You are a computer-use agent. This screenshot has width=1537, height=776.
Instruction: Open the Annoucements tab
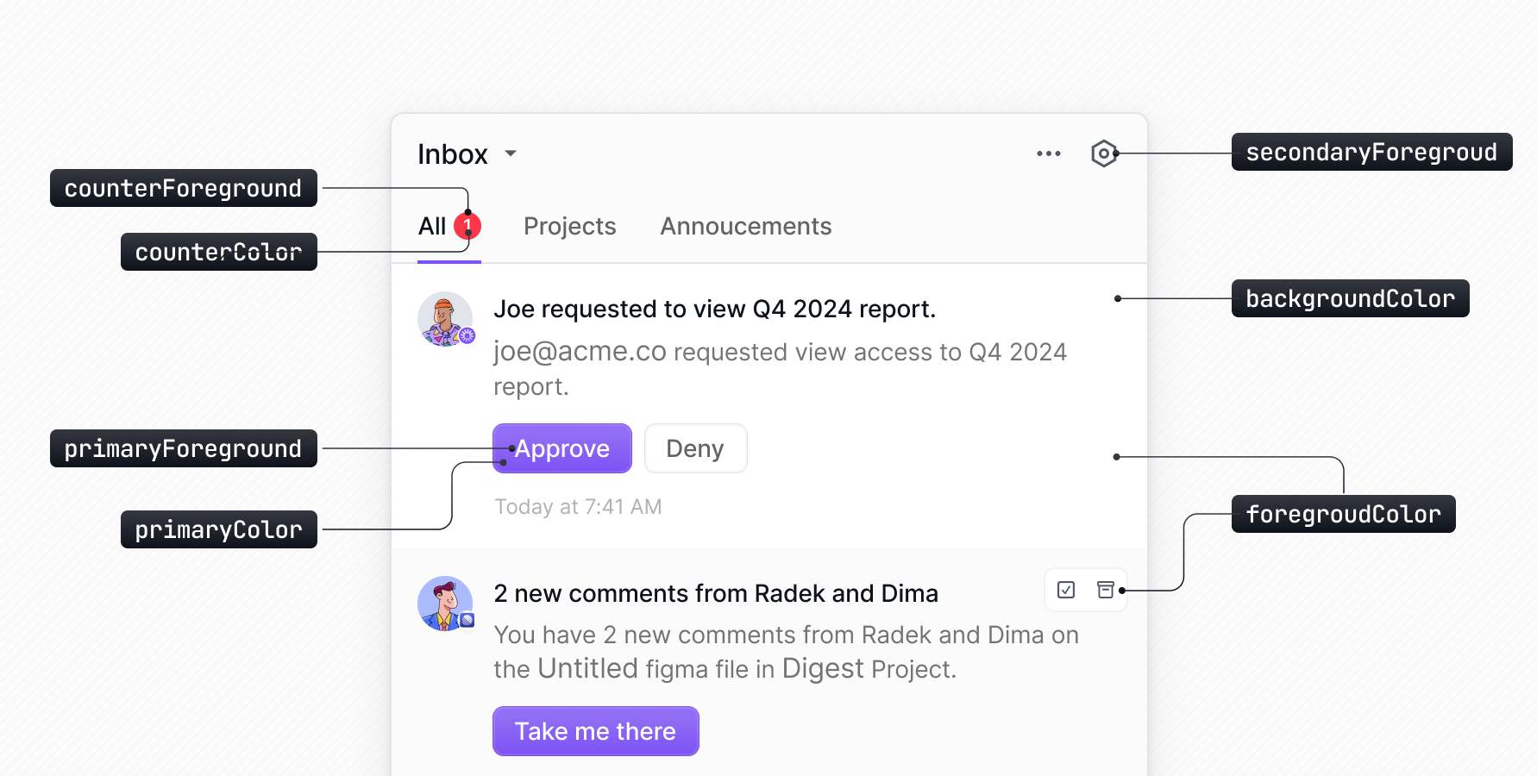[x=745, y=227]
